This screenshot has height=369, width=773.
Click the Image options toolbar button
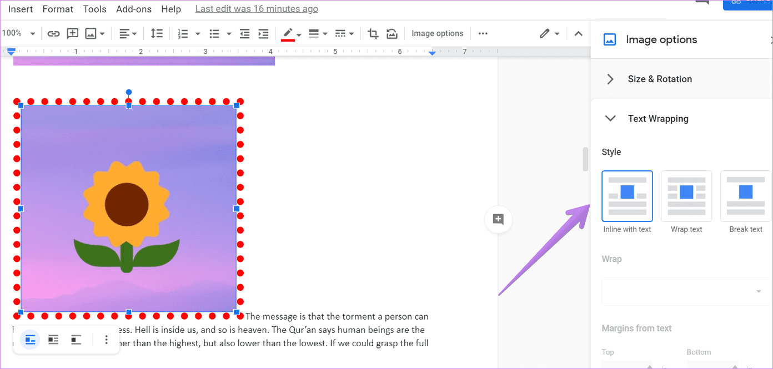(x=437, y=33)
